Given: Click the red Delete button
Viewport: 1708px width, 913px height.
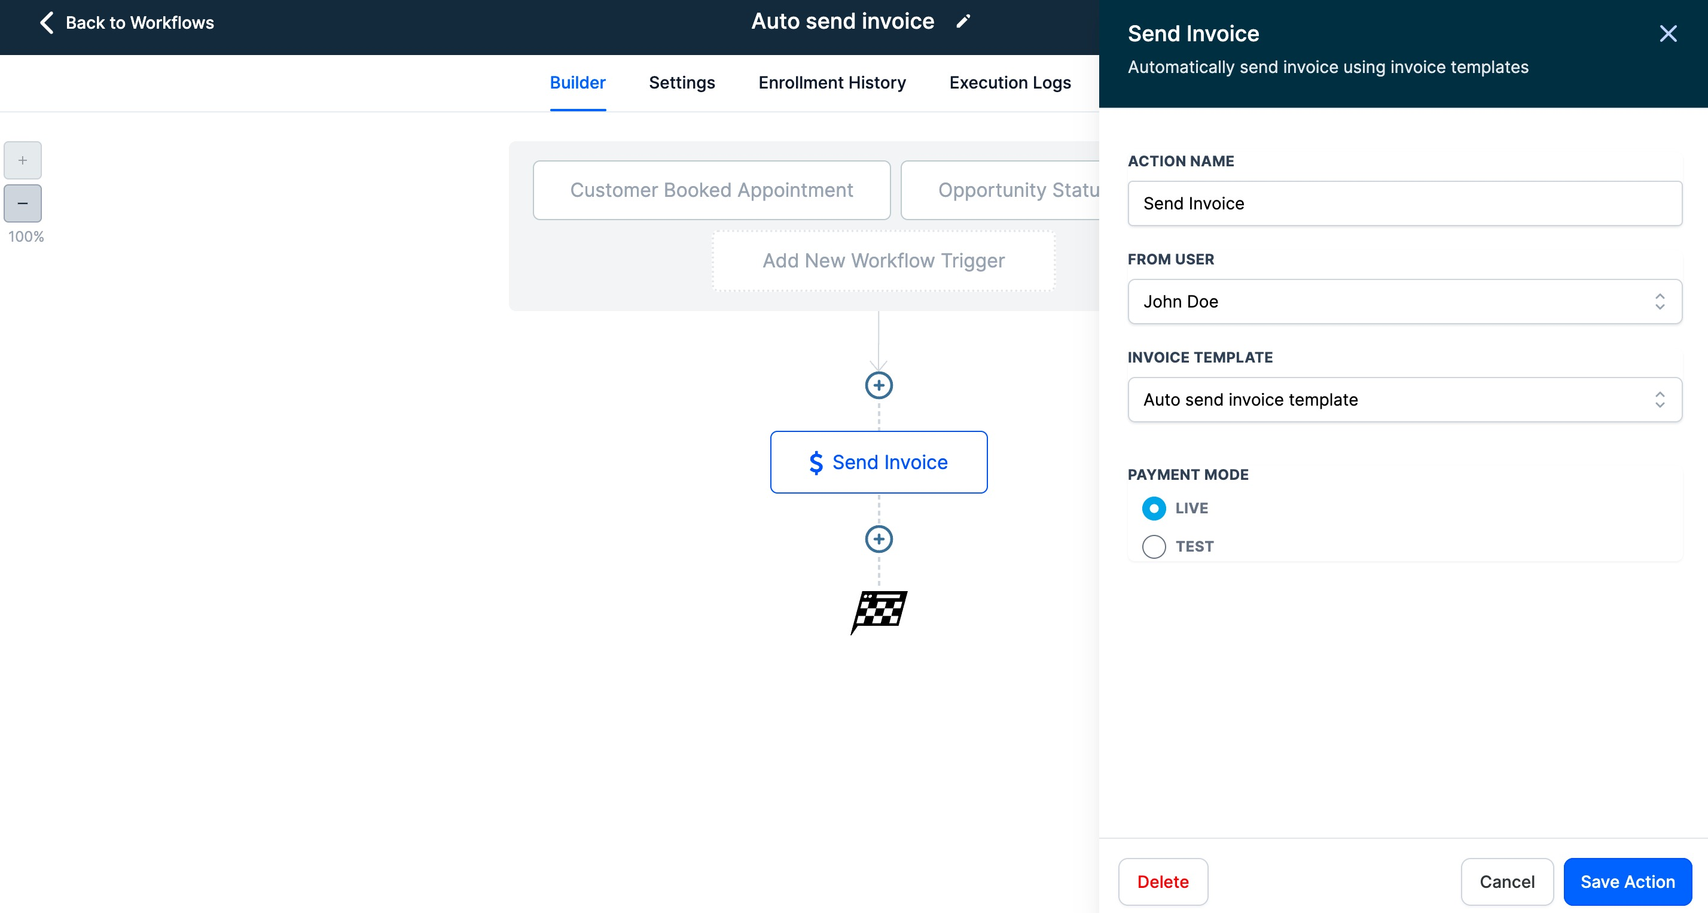Looking at the screenshot, I should click(1163, 882).
